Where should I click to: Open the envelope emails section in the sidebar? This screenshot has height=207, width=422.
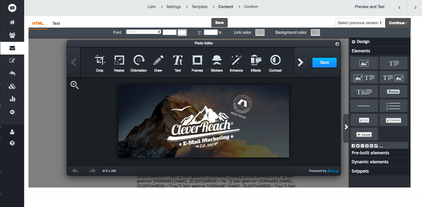click(12, 48)
